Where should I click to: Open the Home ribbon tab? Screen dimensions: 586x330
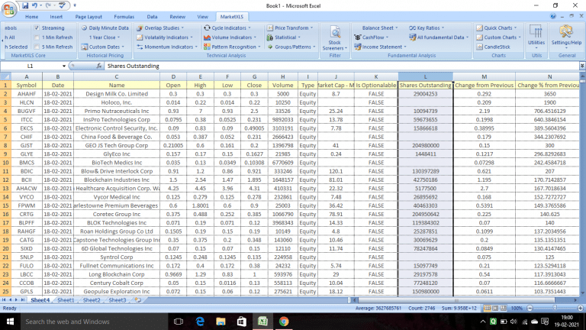click(31, 17)
